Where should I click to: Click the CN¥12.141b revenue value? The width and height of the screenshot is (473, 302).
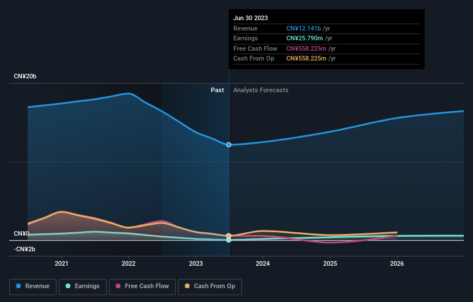304,28
